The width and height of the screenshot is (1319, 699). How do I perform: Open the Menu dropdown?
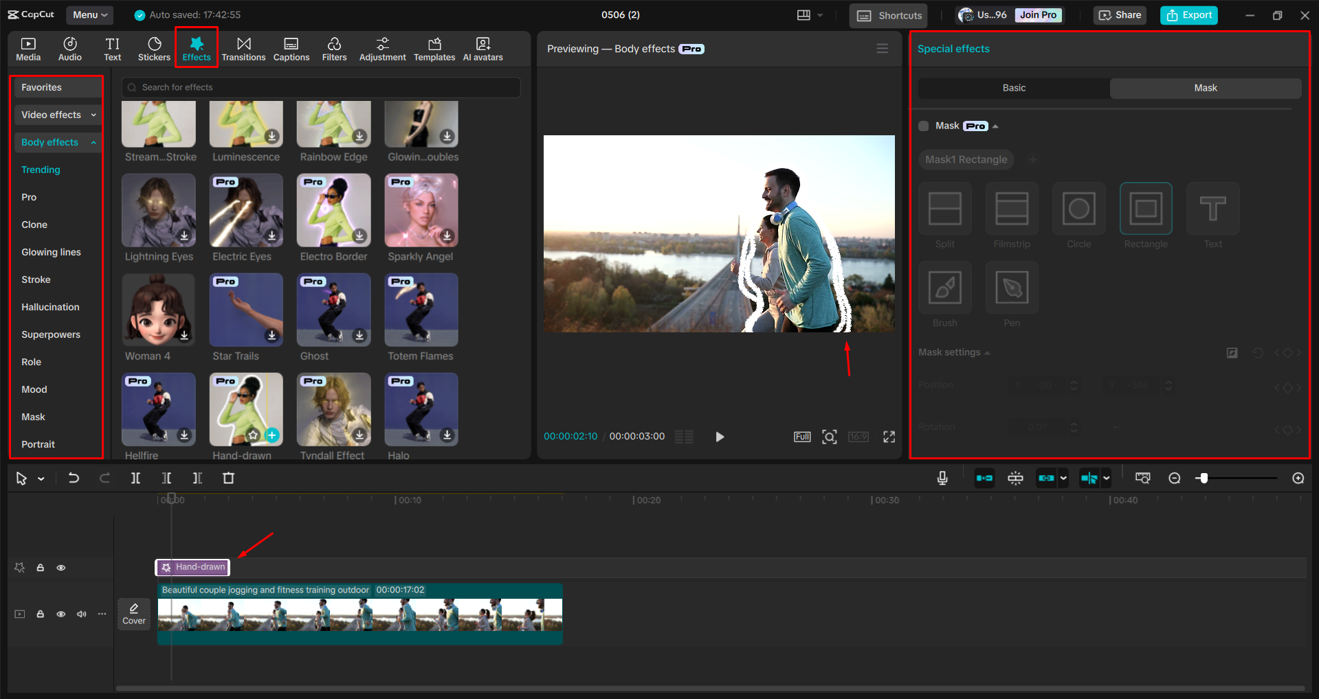pos(89,14)
